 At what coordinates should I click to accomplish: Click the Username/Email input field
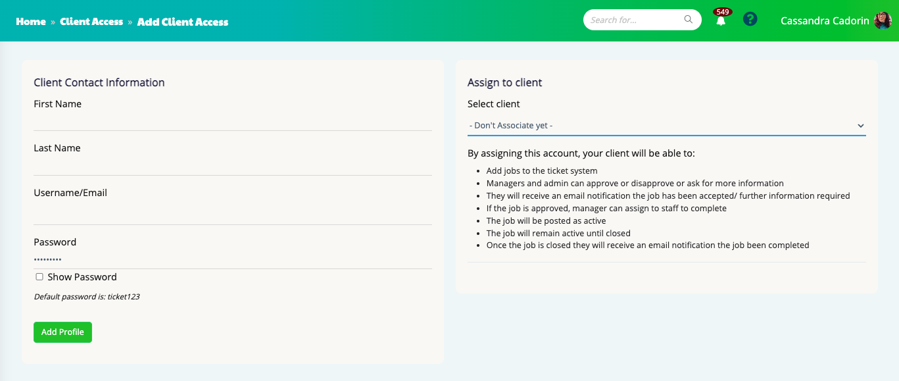point(233,215)
